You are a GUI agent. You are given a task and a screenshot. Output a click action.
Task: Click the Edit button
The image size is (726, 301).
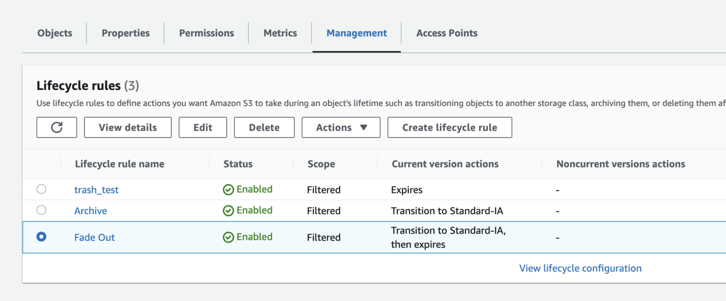click(x=203, y=127)
